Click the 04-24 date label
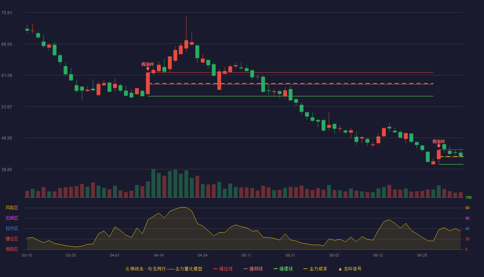Image resolution: width=484 pixels, height=277 pixels. pyautogui.click(x=203, y=255)
